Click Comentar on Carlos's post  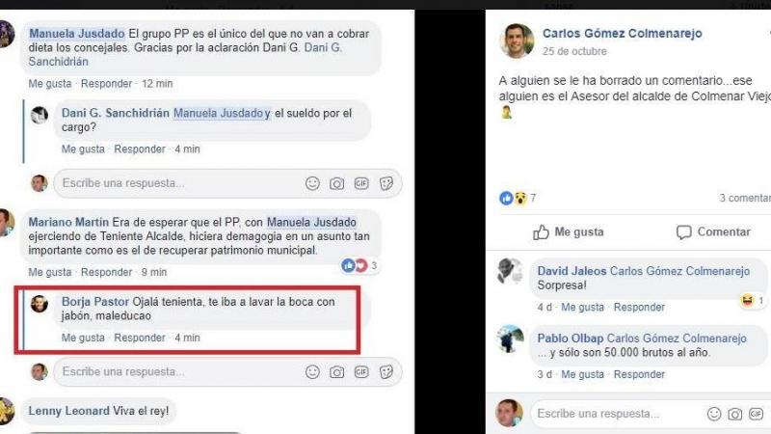[x=713, y=232]
